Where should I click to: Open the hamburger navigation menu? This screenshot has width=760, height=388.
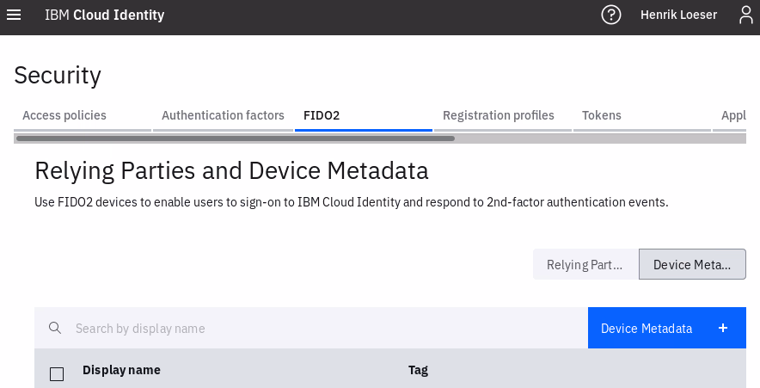(x=14, y=15)
